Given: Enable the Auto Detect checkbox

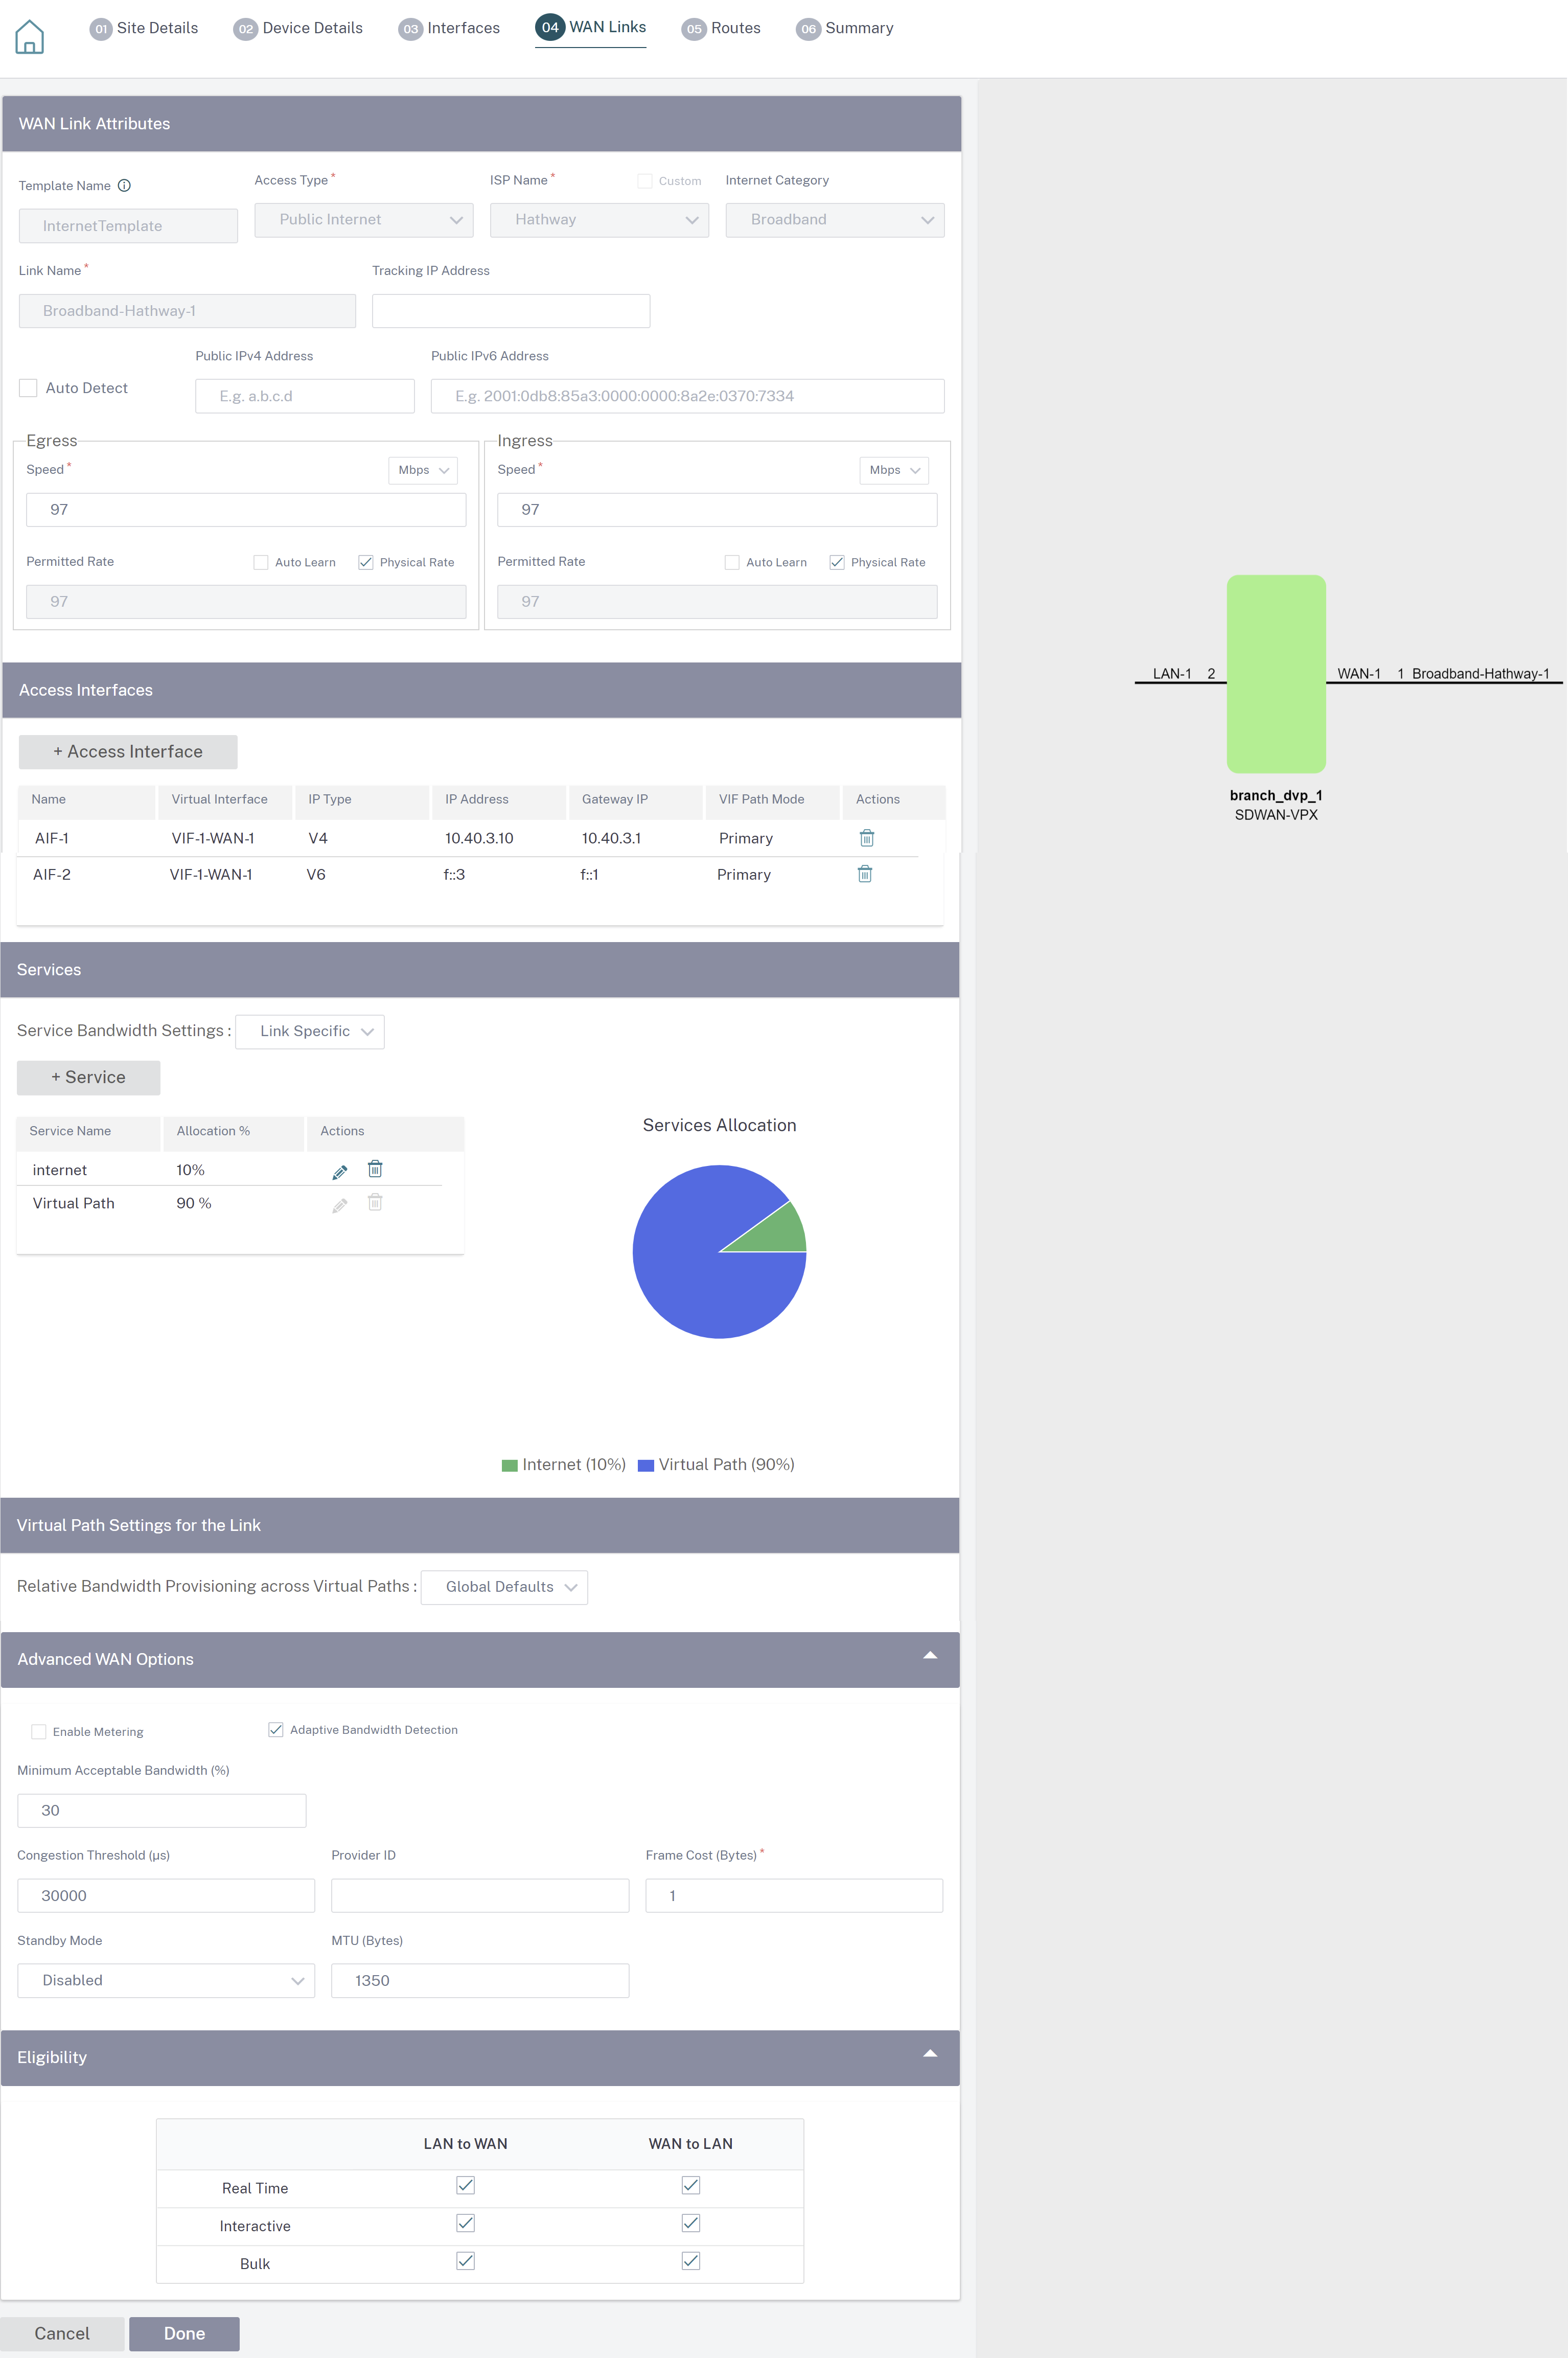Looking at the screenshot, I should pyautogui.click(x=28, y=388).
